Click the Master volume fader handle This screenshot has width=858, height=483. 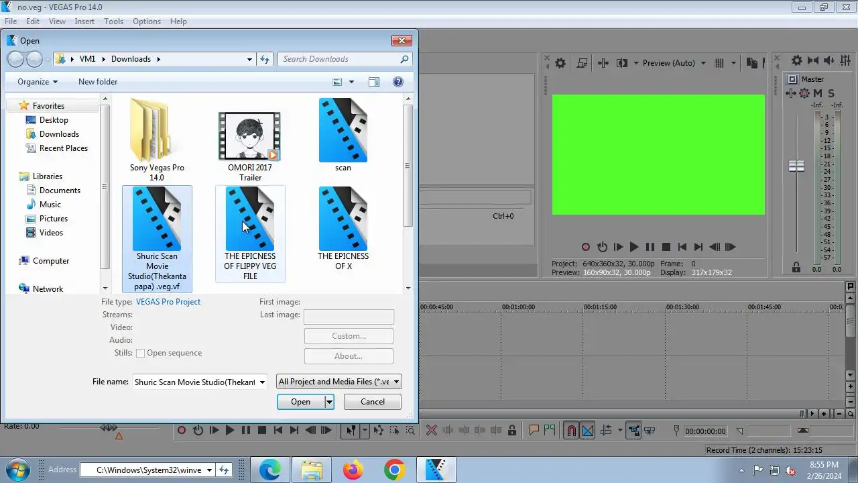point(796,166)
